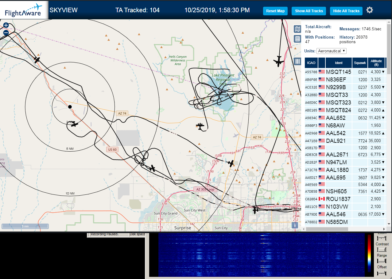Image resolution: width=392 pixels, height=279 pixels.
Task: Select the N9299B row
Action: tap(345, 87)
